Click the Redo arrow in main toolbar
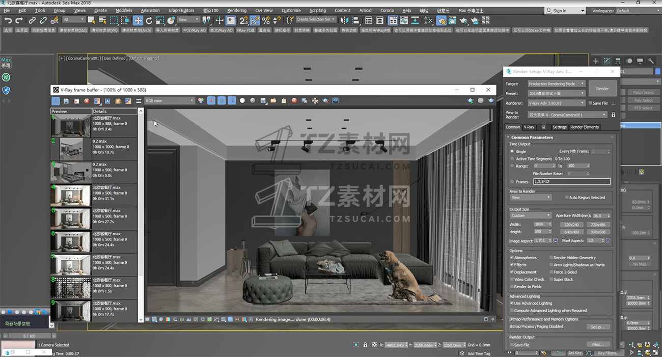The width and height of the screenshot is (662, 357). tap(19, 20)
